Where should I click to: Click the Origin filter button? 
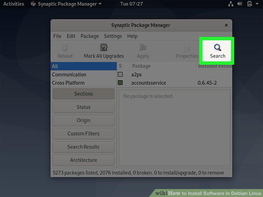(83, 120)
